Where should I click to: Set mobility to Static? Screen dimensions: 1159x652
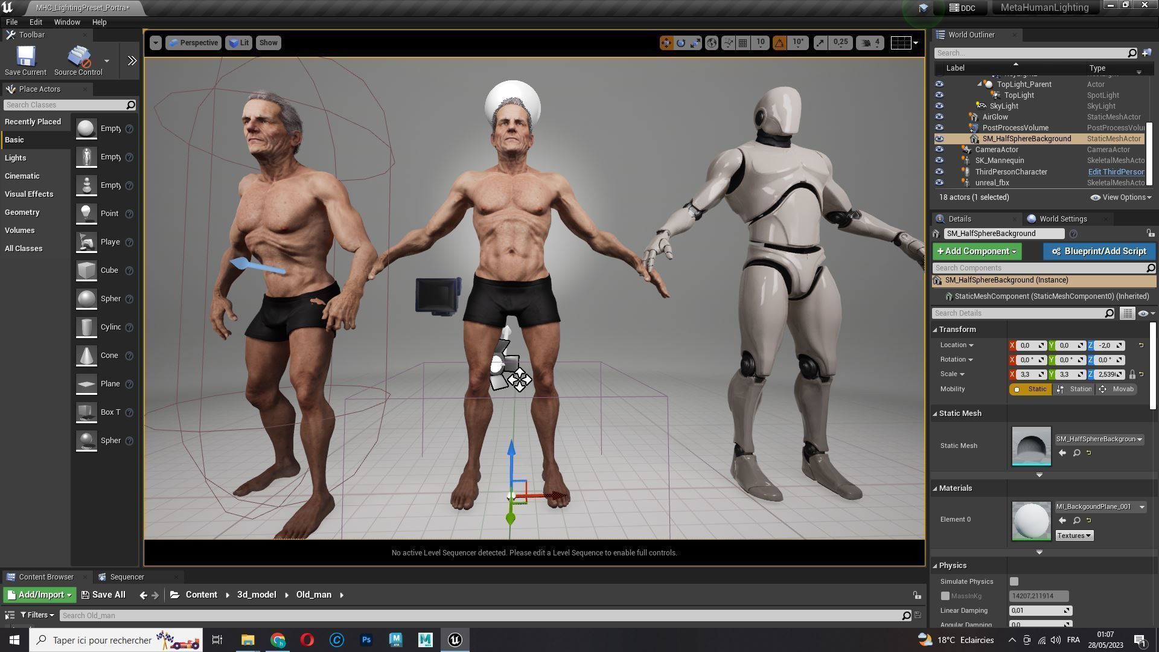click(1030, 389)
